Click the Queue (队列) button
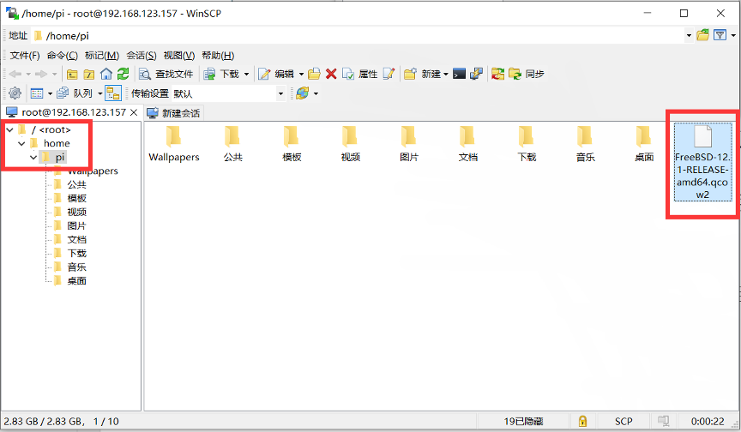Image resolution: width=741 pixels, height=432 pixels. click(x=75, y=93)
